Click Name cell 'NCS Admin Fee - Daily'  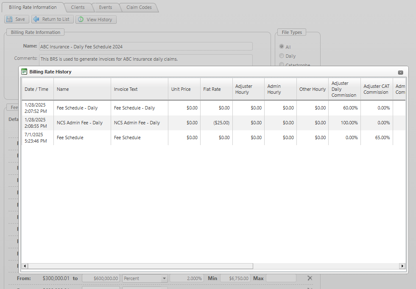pyautogui.click(x=82, y=123)
